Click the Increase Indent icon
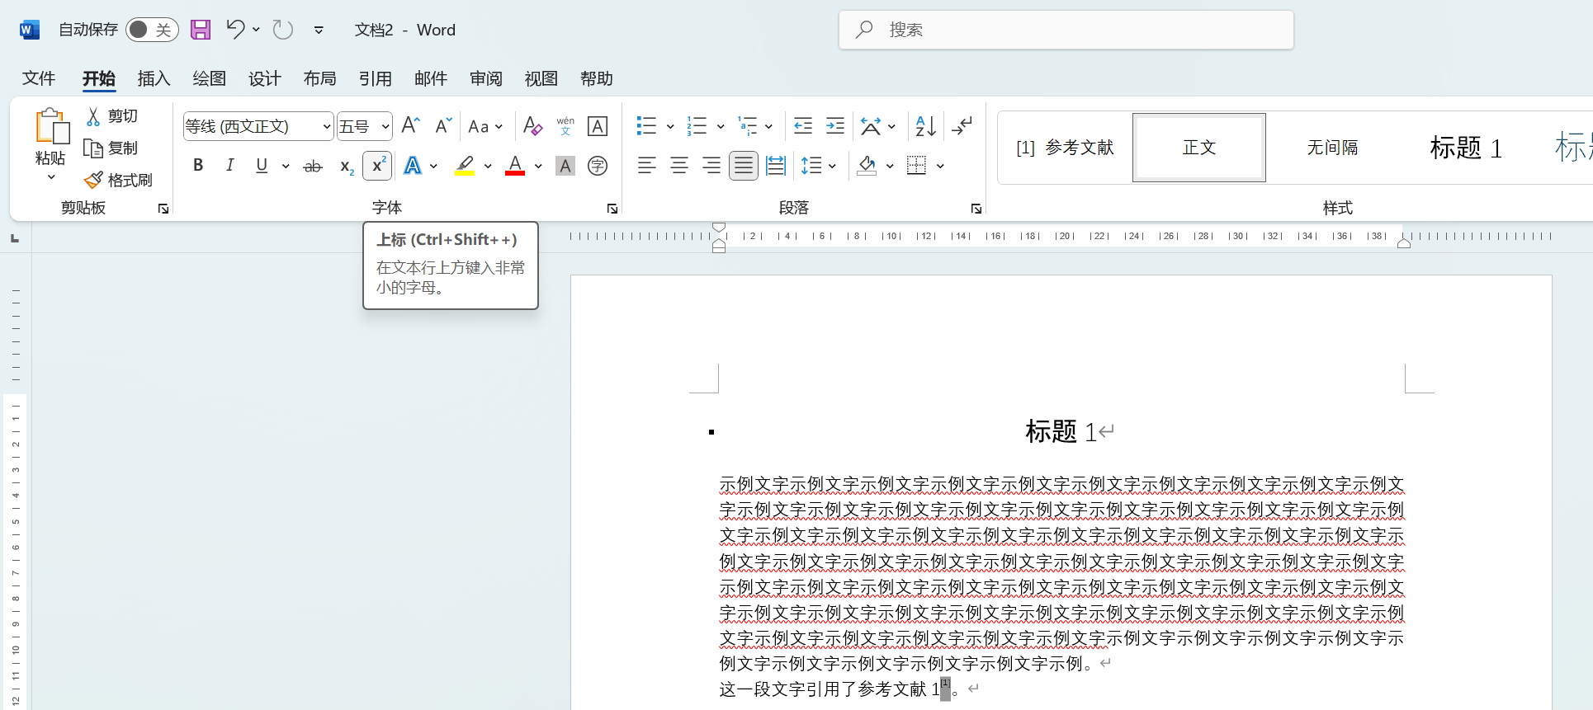 point(835,126)
